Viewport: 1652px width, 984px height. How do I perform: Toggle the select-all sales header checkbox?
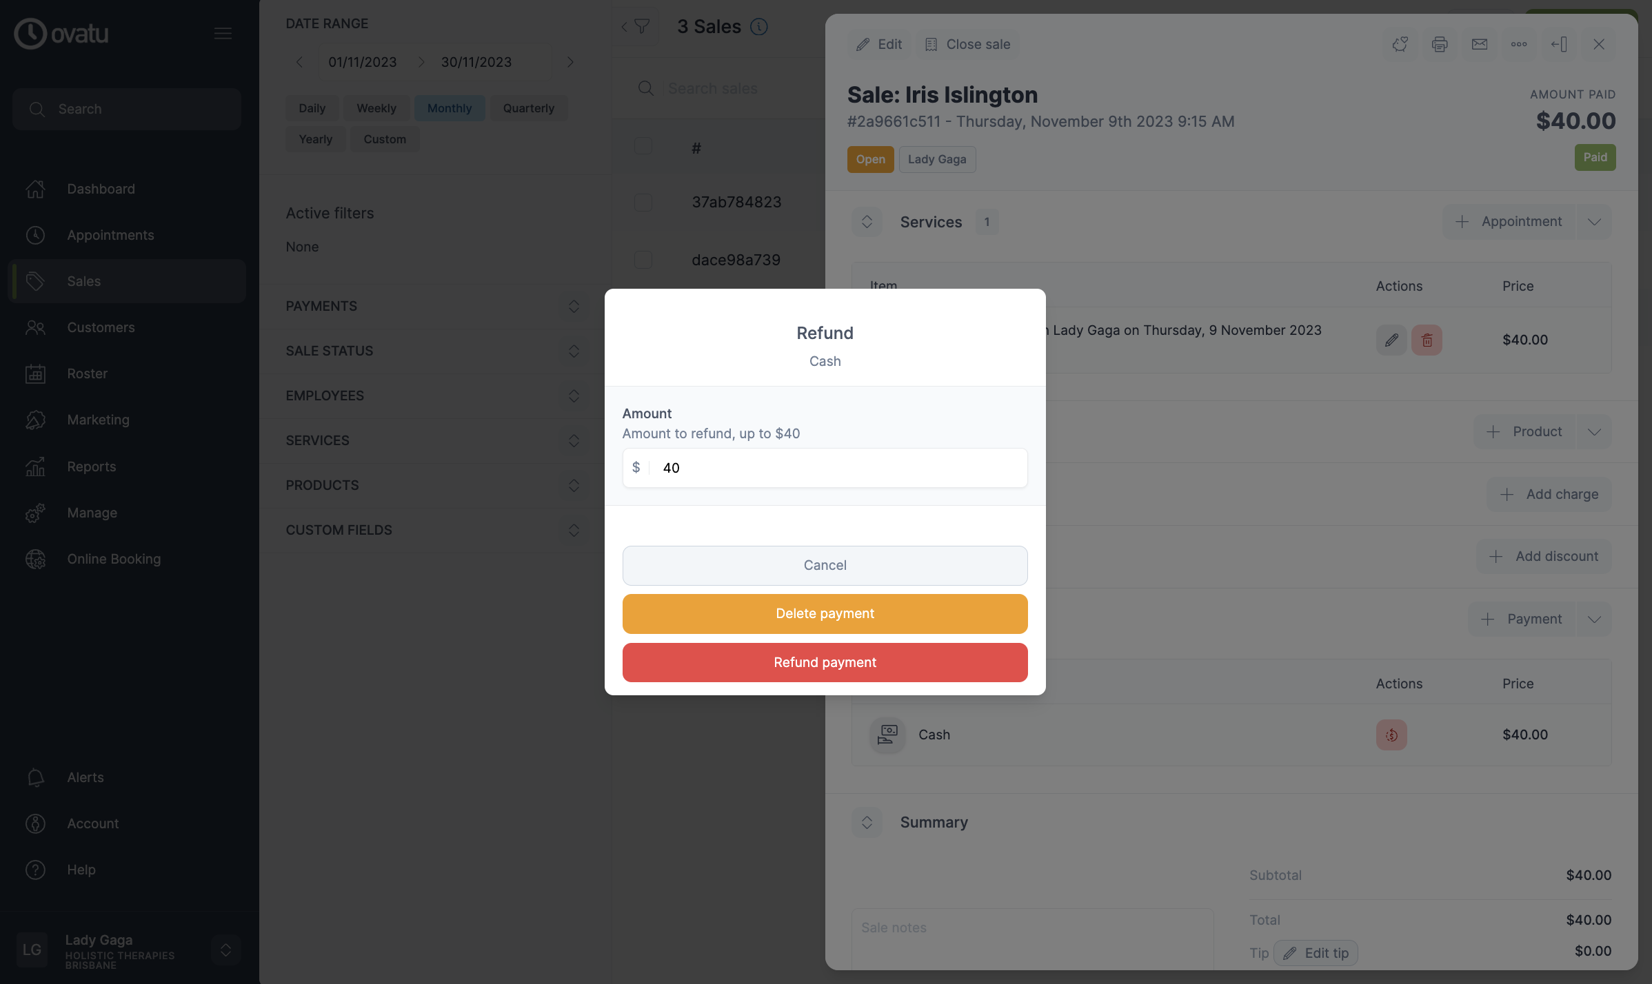pyautogui.click(x=643, y=146)
